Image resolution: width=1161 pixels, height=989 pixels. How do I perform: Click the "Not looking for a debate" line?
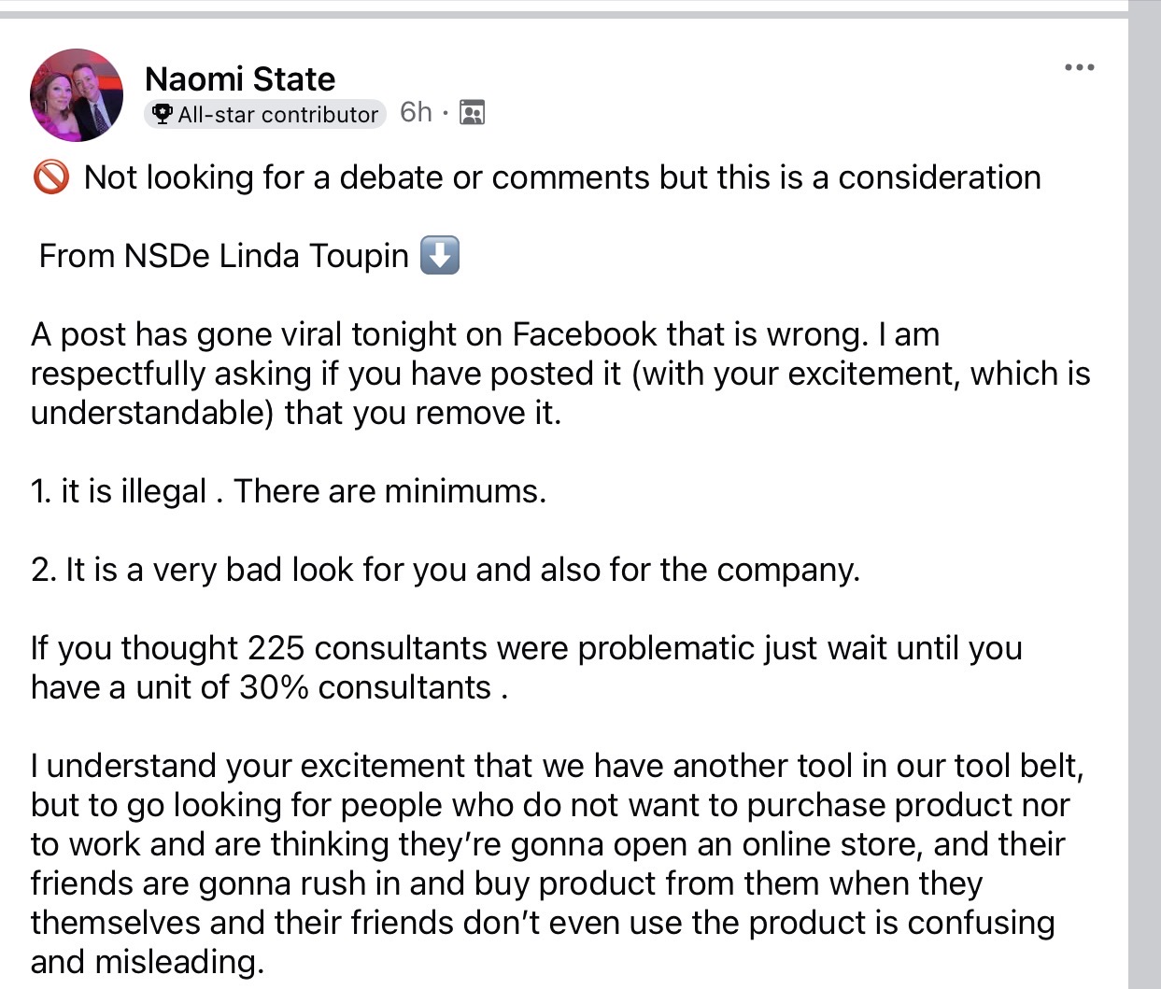[x=562, y=177]
